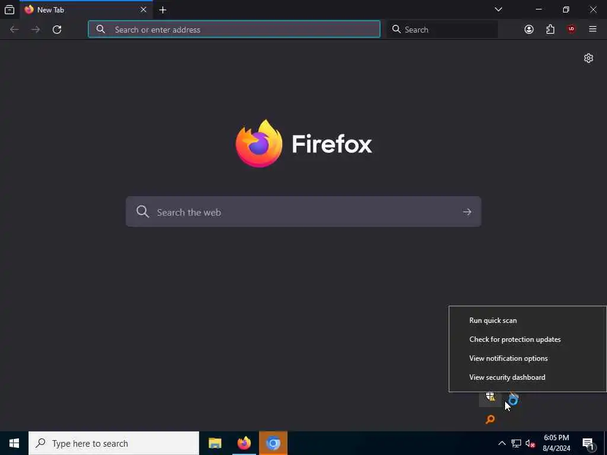
Task: Go forward one page
Action: [x=36, y=30]
